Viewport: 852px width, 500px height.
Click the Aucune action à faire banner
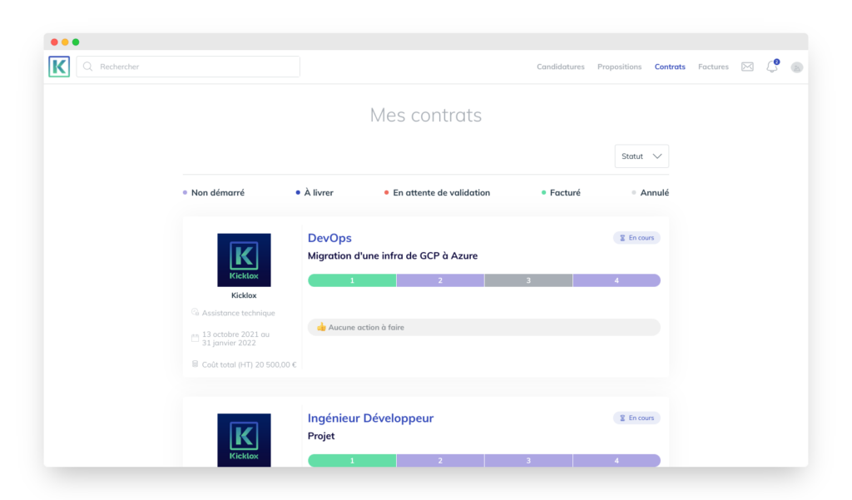(483, 327)
